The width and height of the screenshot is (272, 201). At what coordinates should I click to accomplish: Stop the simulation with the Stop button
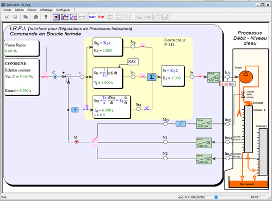point(101,17)
